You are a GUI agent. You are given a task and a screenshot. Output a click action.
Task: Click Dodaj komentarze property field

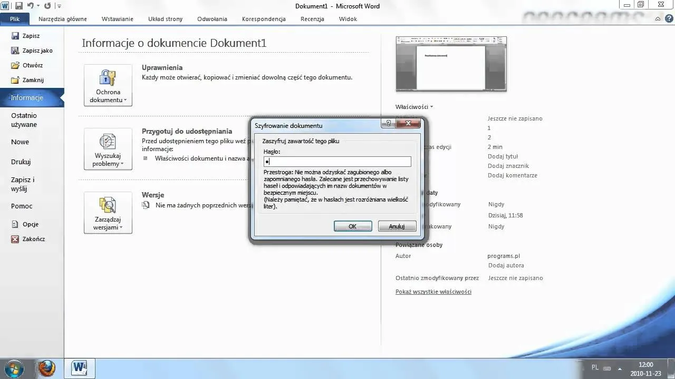513,175
